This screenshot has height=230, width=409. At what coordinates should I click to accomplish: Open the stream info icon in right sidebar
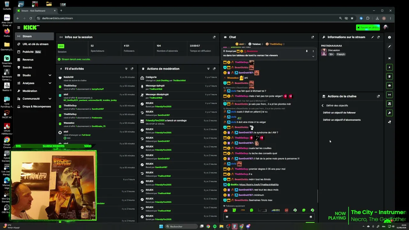point(389,37)
